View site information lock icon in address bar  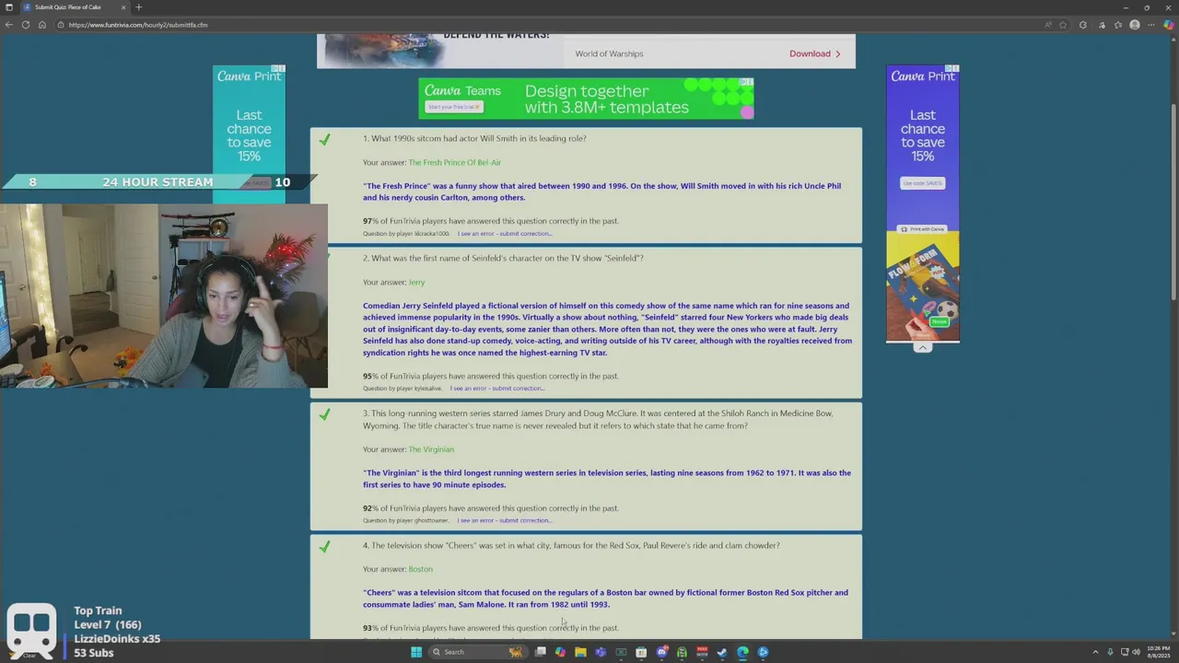tap(61, 25)
